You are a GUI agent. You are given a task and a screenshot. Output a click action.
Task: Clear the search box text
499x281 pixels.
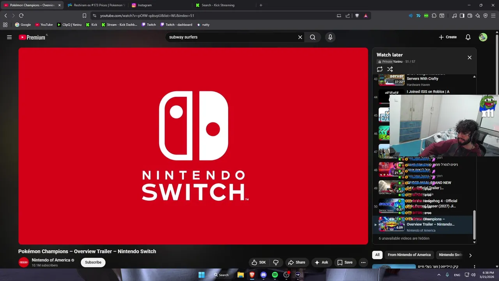300,37
